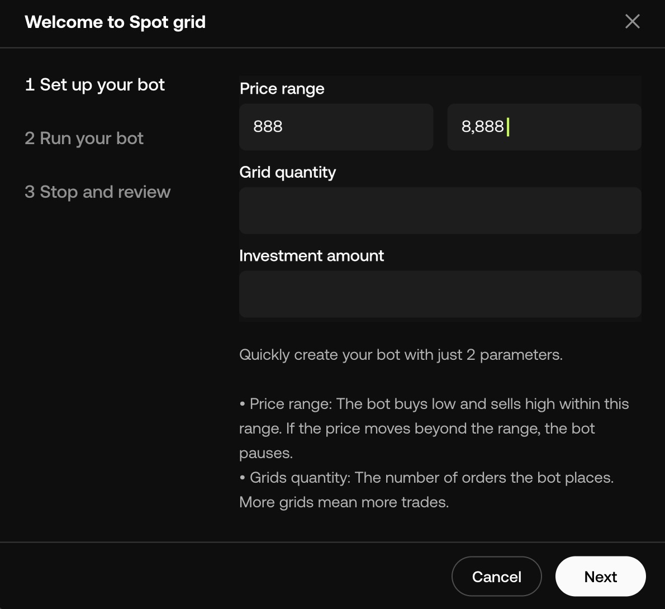Click the lower price field showing 888

pyautogui.click(x=336, y=127)
